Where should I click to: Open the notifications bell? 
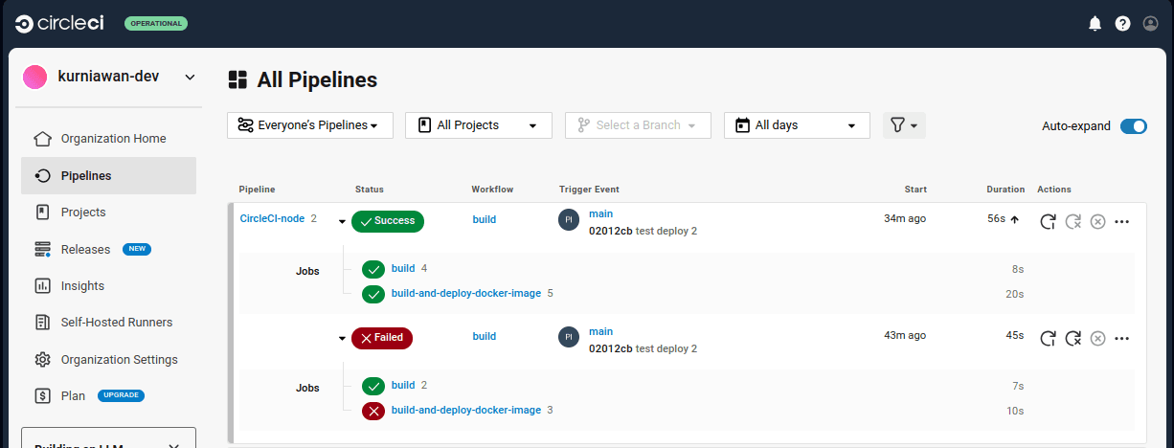(1095, 24)
